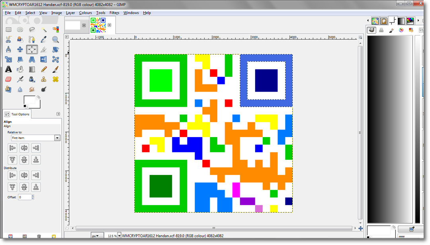Viewport: 430px width, 245px height.
Task: Click the active Alignment tool in the toolbox
Action: 32,49
